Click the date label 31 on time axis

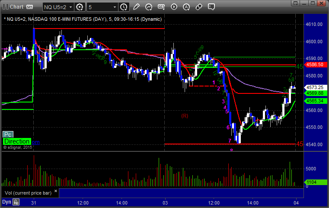[34, 203]
